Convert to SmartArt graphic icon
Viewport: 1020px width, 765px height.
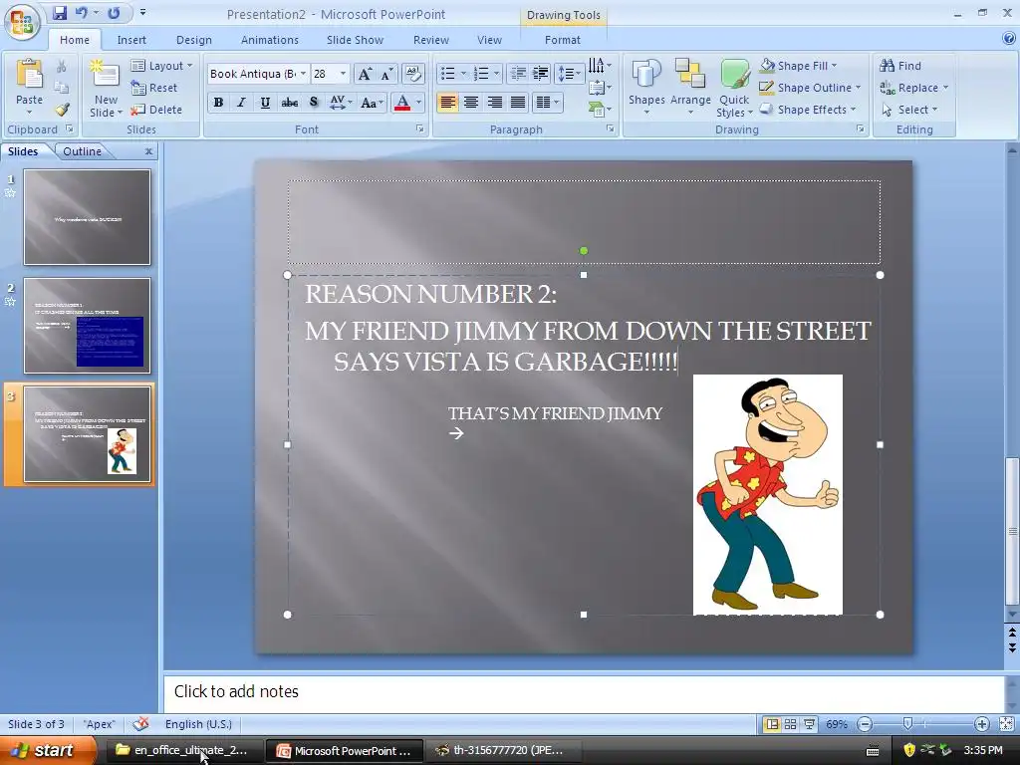pyautogui.click(x=599, y=110)
